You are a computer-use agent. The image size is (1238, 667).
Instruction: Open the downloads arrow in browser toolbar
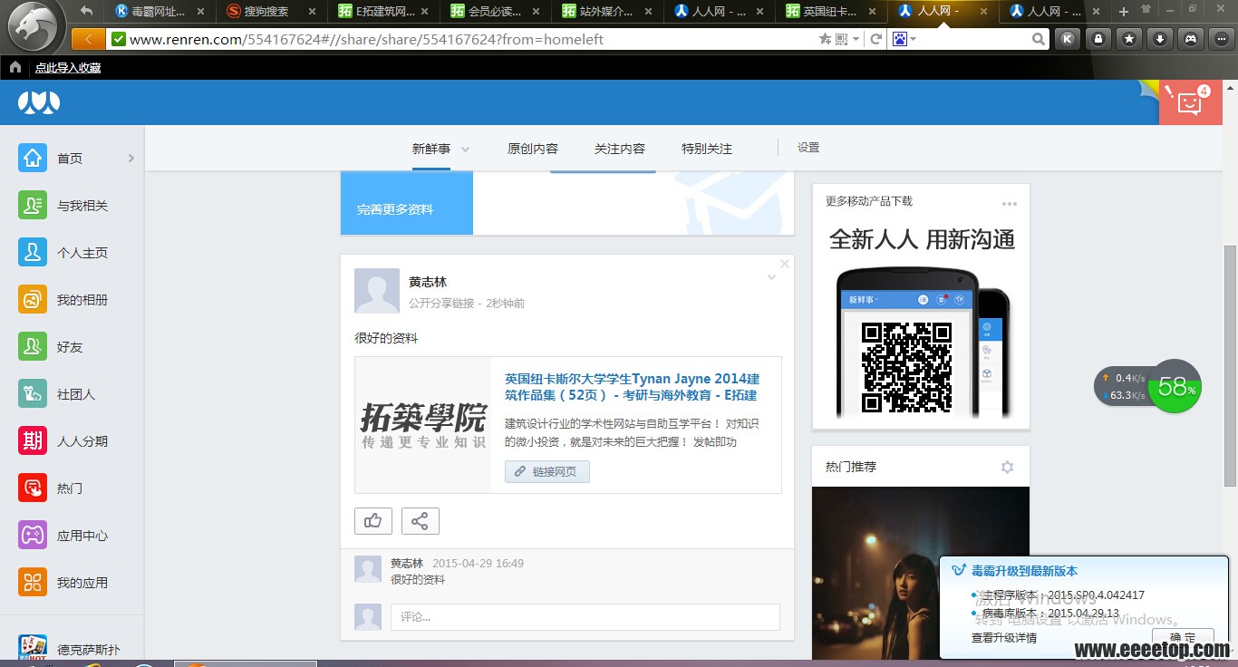pos(1160,39)
